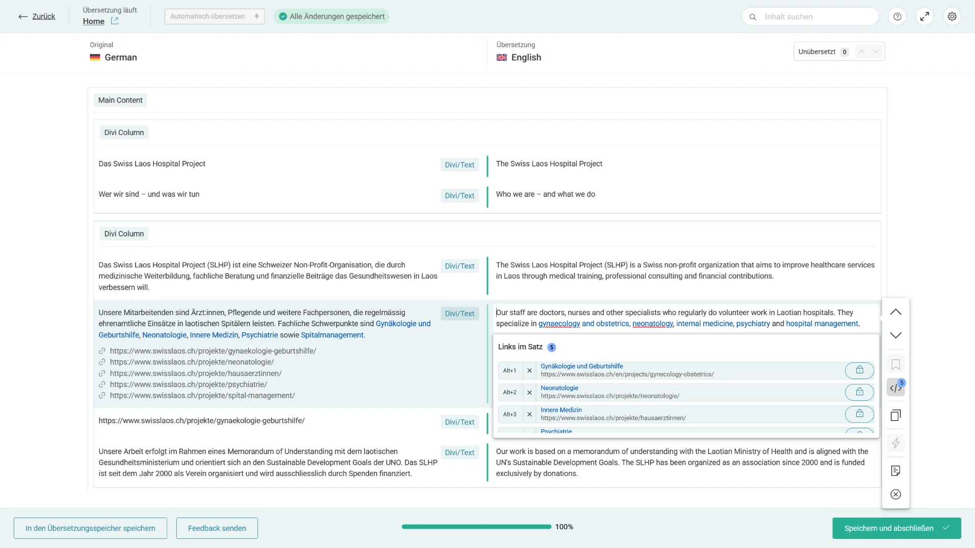Viewport: 975px width, 548px height.
Task: Jump to next untranslated segment arrow
Action: pyautogui.click(x=875, y=52)
